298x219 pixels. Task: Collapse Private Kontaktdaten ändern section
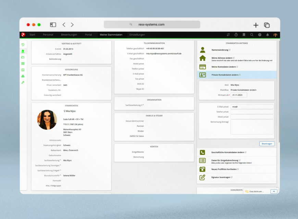click(x=226, y=75)
